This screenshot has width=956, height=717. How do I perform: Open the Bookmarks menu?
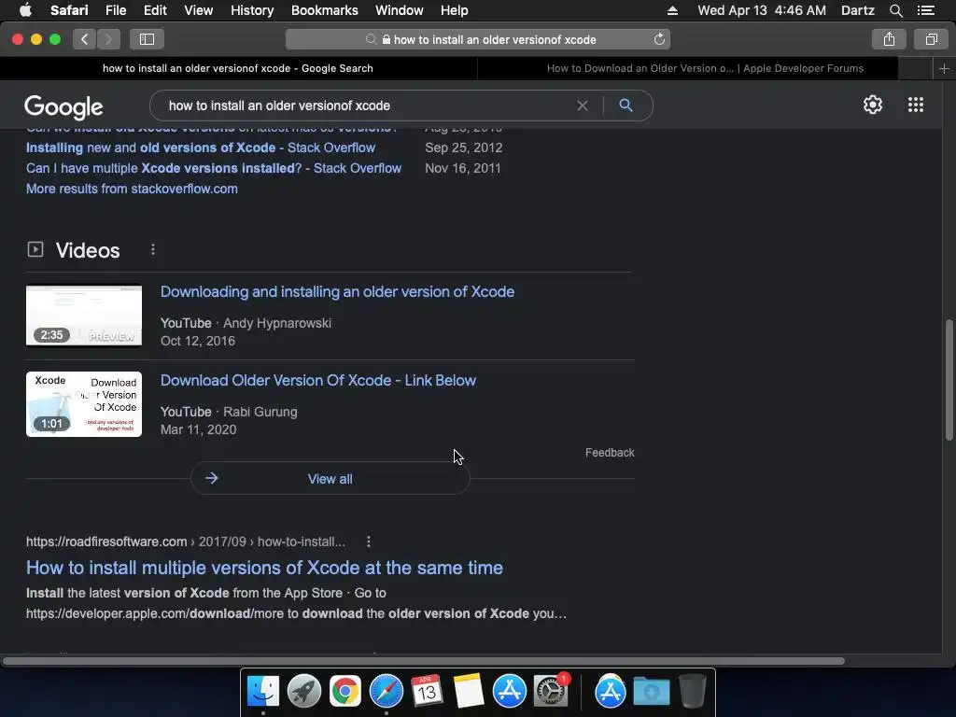tap(324, 10)
